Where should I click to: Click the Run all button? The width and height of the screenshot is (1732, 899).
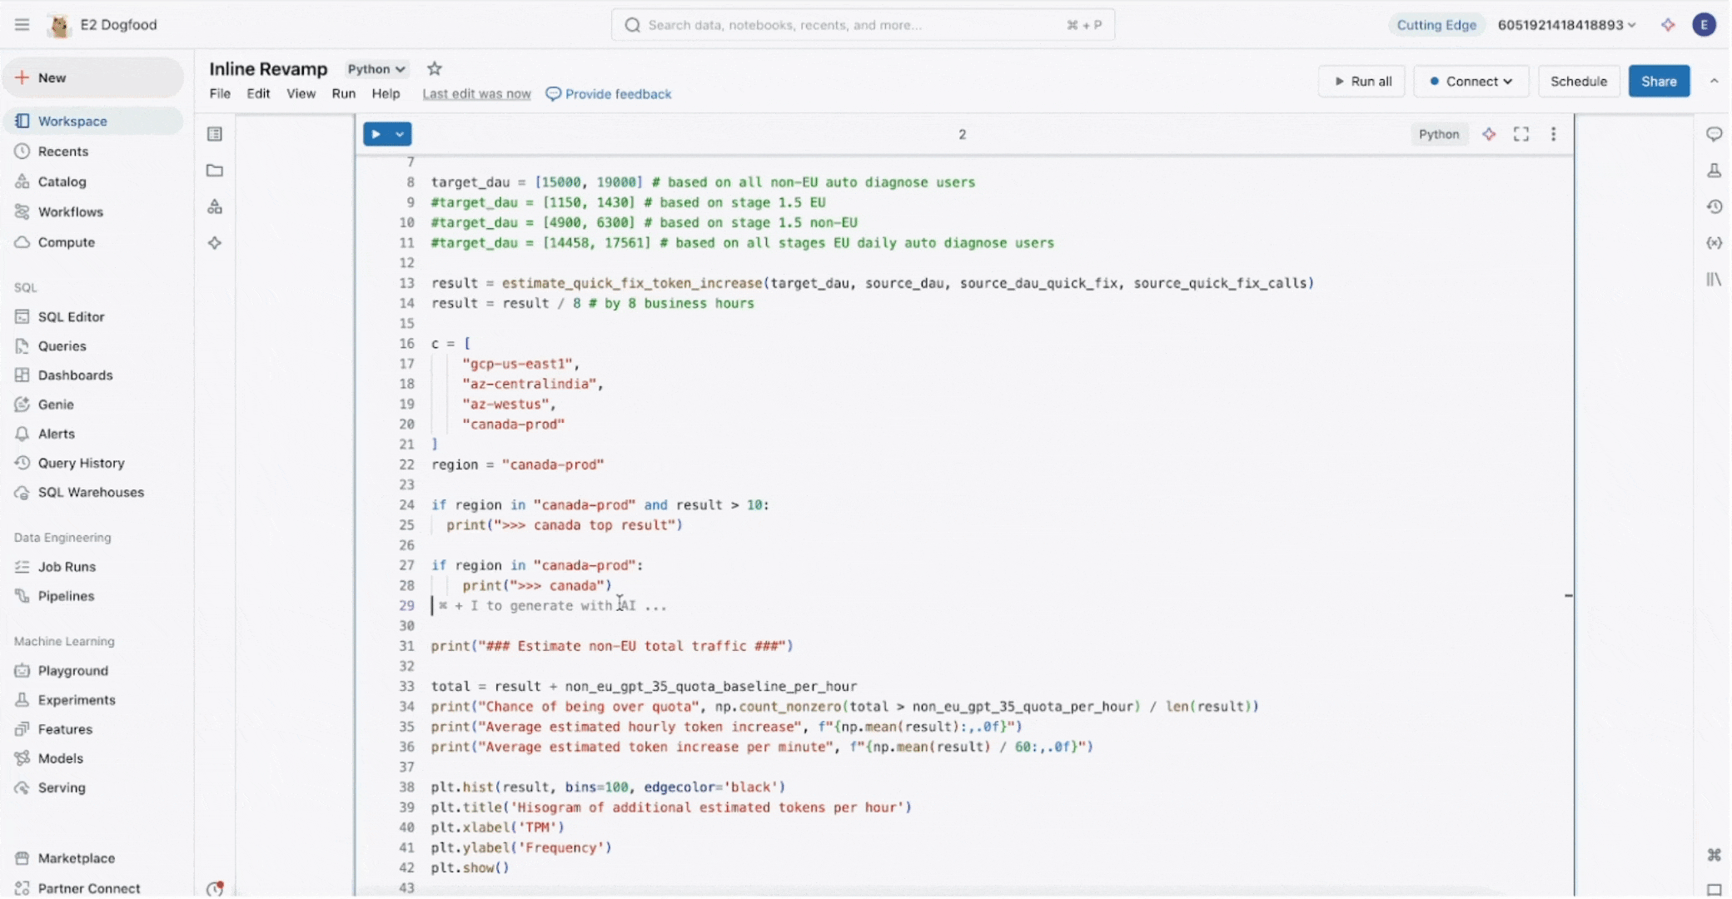(1362, 82)
